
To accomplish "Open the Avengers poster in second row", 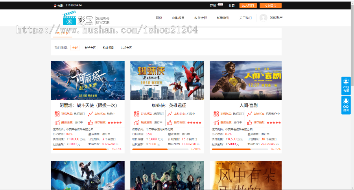I will tap(167, 175).
